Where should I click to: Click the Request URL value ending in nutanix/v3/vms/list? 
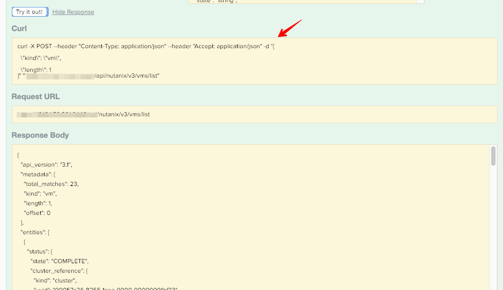point(84,114)
